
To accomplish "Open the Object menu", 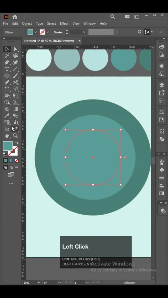I will pos(27,24).
